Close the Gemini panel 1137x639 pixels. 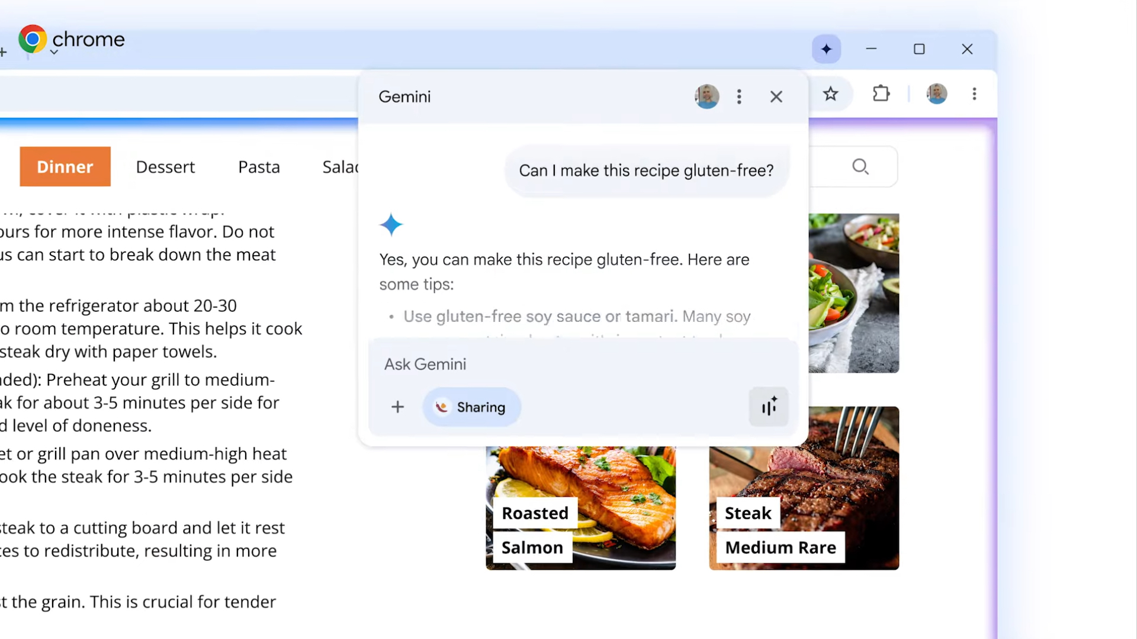(x=776, y=96)
